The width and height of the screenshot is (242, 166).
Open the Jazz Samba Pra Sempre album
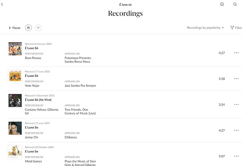(x=80, y=86)
